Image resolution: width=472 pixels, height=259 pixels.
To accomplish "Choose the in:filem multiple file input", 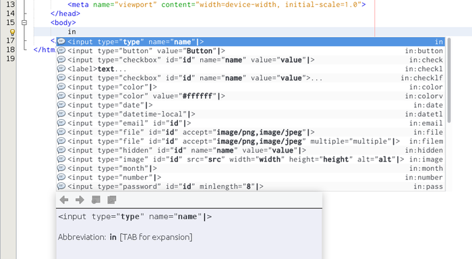I will [x=251, y=141].
